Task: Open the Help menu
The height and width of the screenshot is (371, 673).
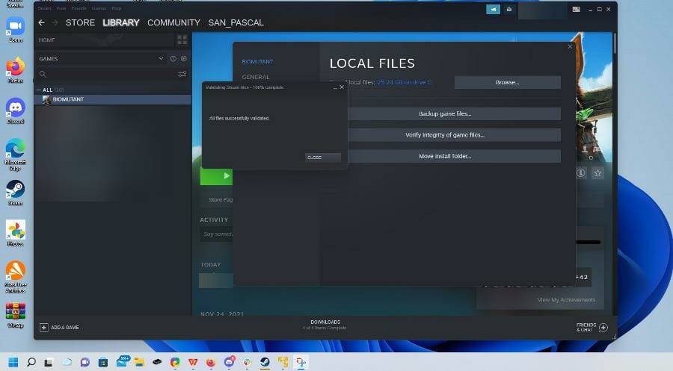Action: tap(117, 8)
